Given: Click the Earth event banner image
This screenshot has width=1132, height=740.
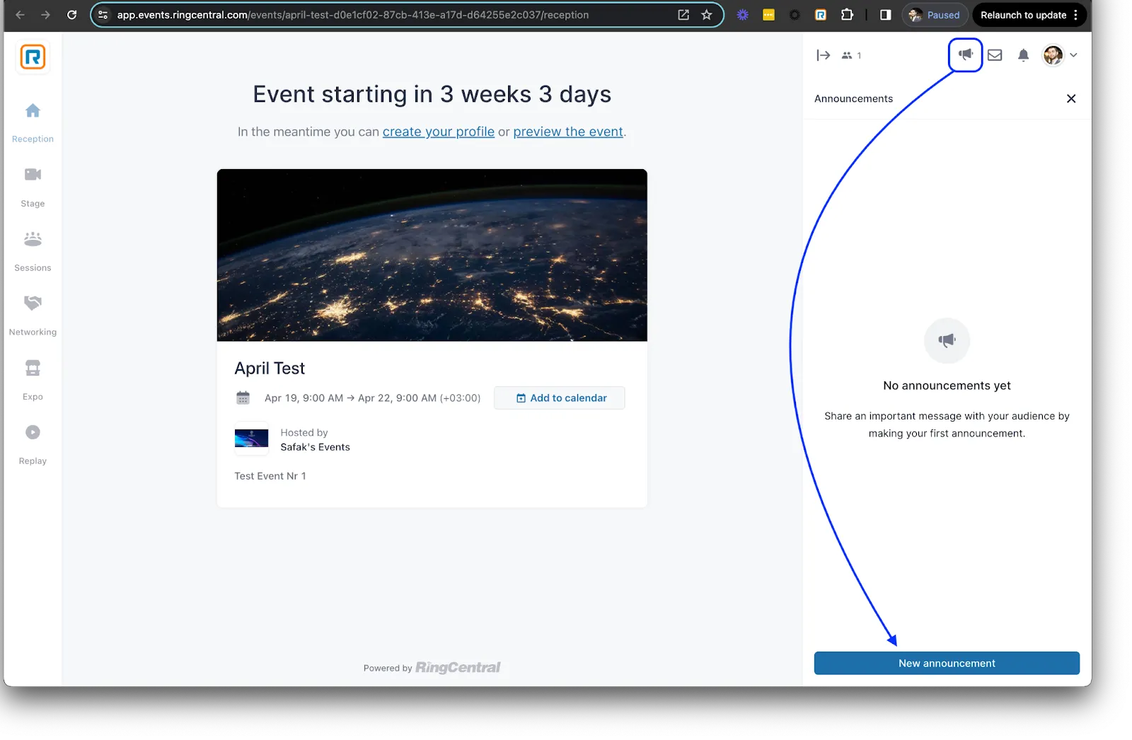Looking at the screenshot, I should click(432, 255).
